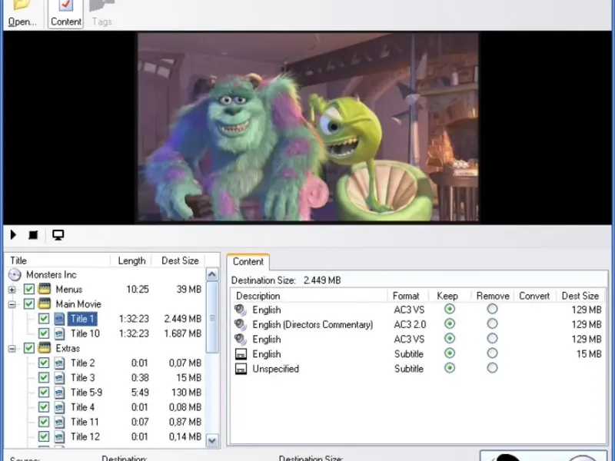Click the Title 10 film icon
The width and height of the screenshot is (615, 461).
point(59,333)
